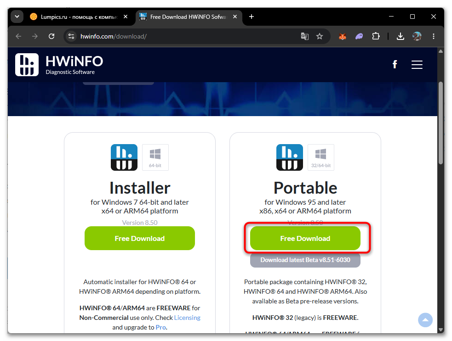Click Free Download under Portable

click(305, 238)
